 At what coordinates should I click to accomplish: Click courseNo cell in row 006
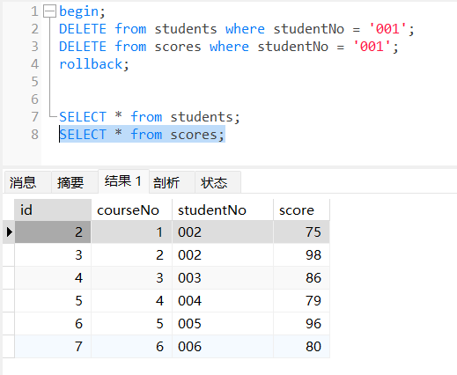(131, 347)
